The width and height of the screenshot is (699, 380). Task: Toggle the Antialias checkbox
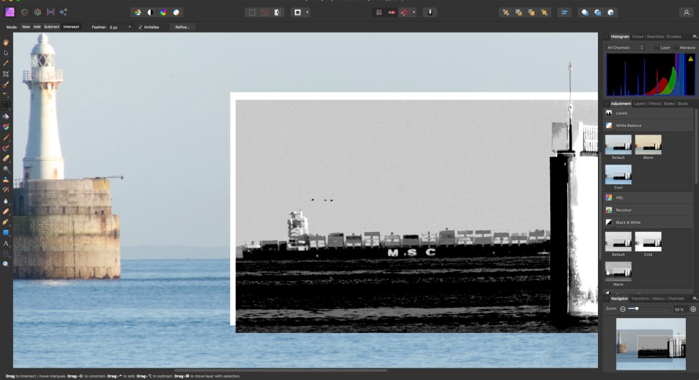click(140, 27)
